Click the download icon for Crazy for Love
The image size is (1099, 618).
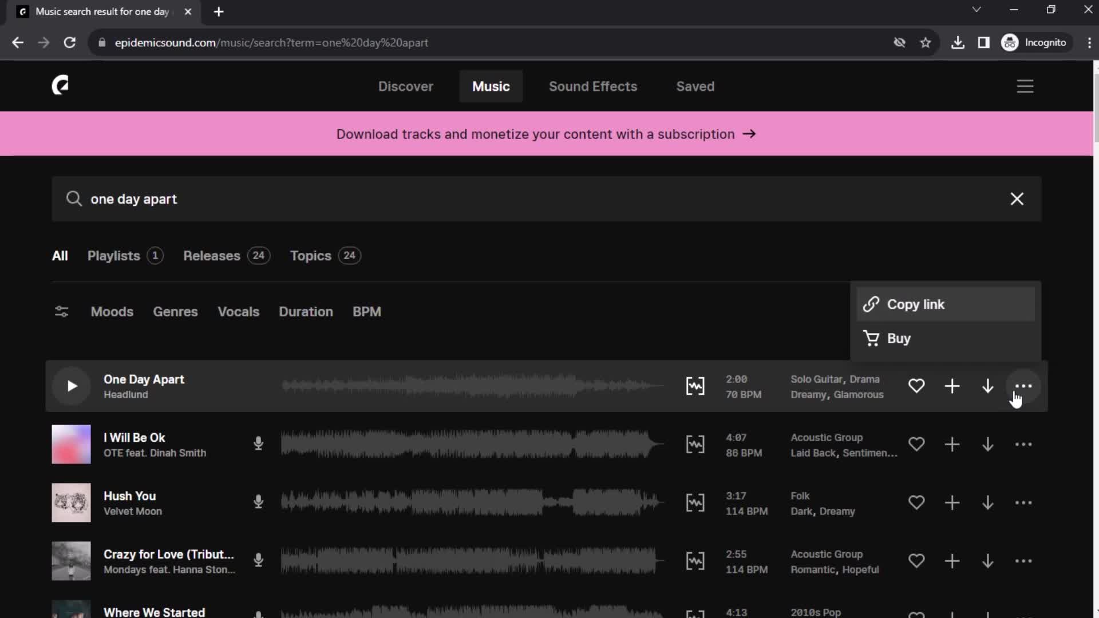[988, 561]
